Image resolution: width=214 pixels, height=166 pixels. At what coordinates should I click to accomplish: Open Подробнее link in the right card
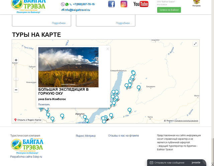pyautogui.click(x=123, y=23)
